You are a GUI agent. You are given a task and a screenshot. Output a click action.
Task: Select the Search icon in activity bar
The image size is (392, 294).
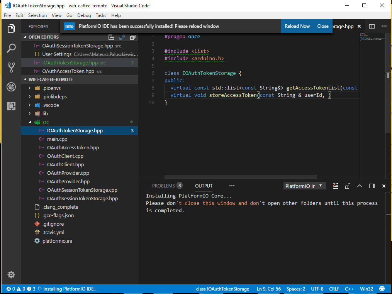click(x=11, y=49)
